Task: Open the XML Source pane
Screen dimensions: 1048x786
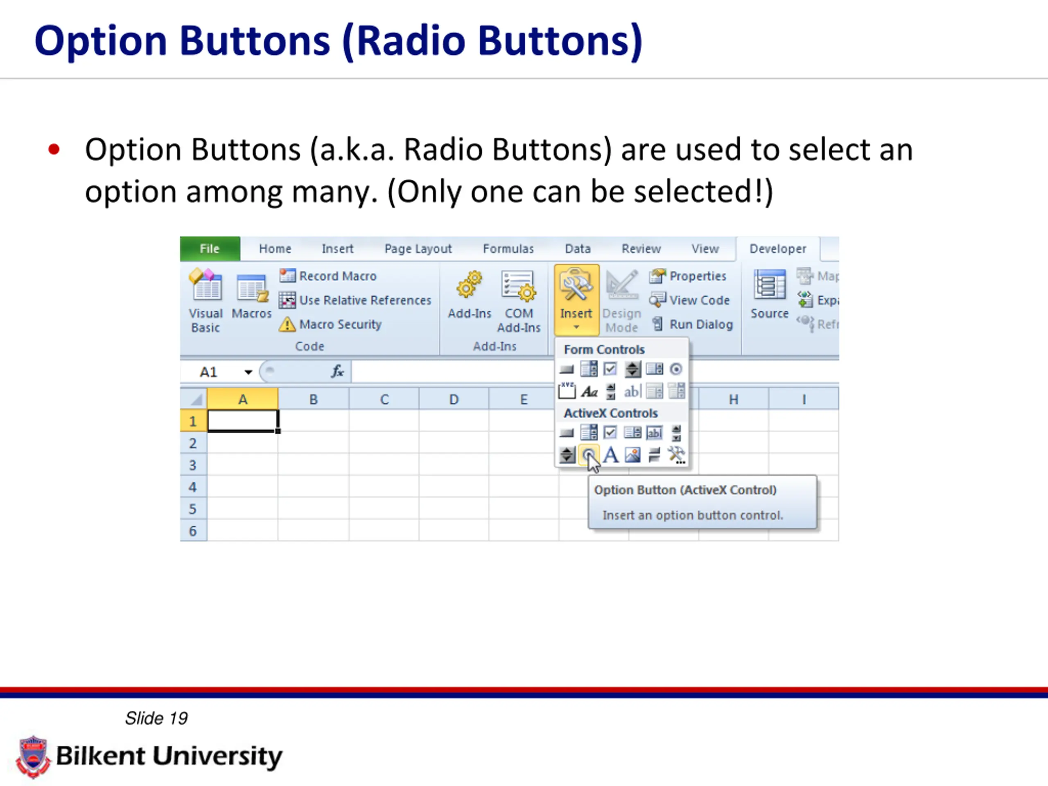Action: coord(769,295)
